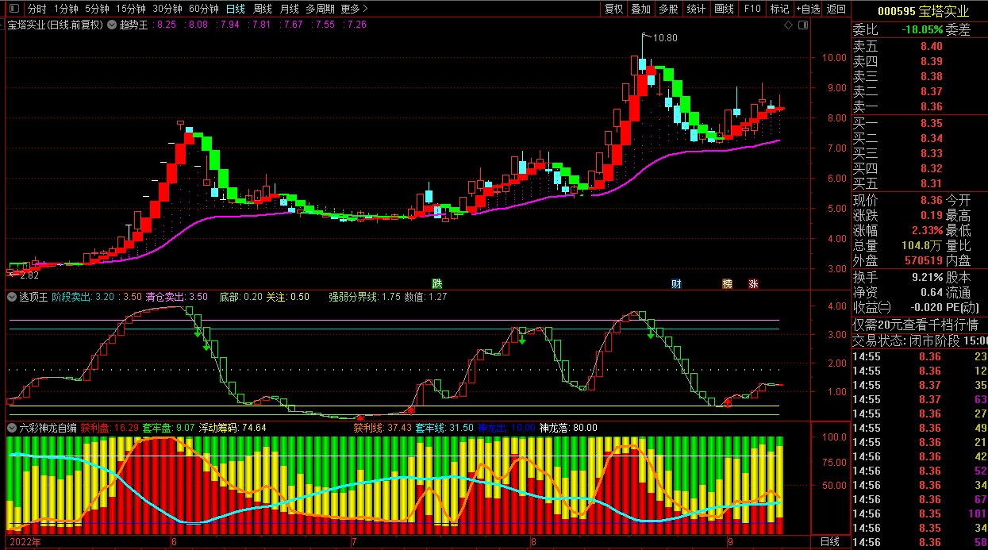Screen dimensions: 988x550
Task: Expand the 六彩神龙自编 indicator dropdown arrow
Action: (x=11, y=428)
